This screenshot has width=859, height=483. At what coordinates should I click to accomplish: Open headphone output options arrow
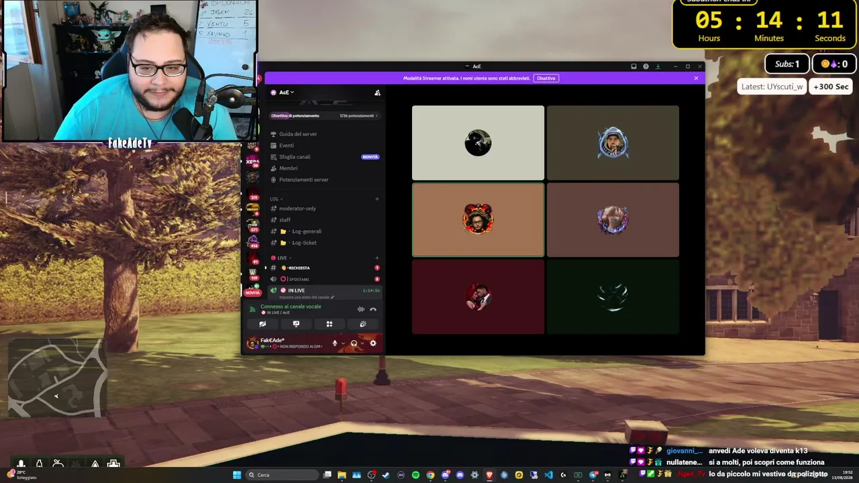click(x=362, y=343)
